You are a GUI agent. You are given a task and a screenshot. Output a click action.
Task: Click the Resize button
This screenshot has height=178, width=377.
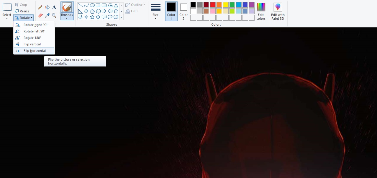click(x=22, y=11)
